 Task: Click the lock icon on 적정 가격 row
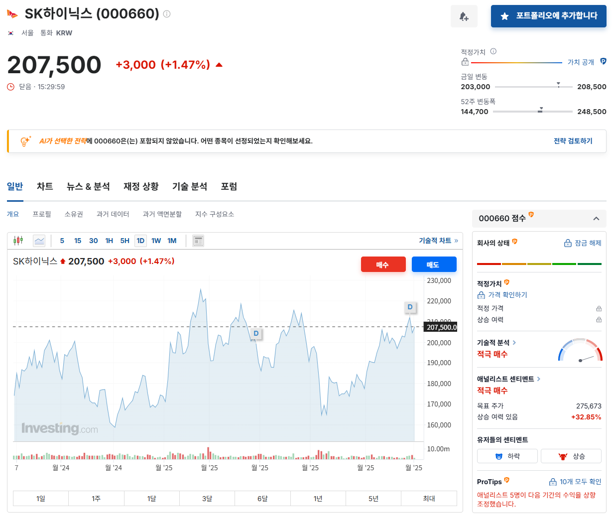click(599, 309)
